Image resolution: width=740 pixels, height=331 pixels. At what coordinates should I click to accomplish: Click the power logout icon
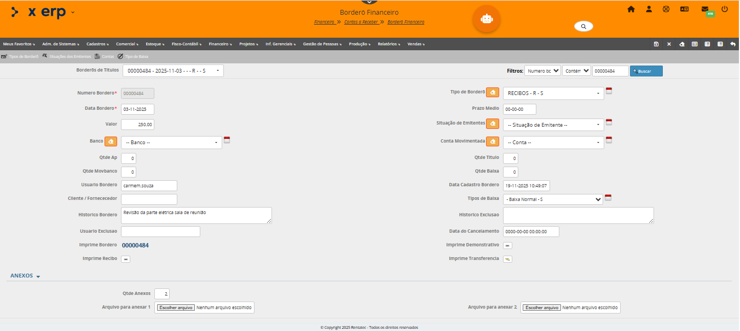click(725, 9)
